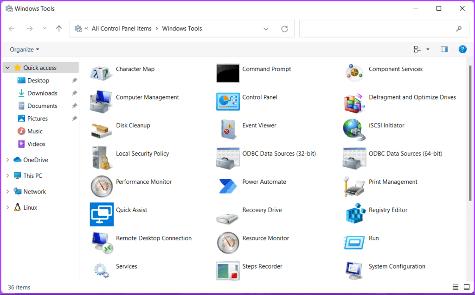Image resolution: width=475 pixels, height=295 pixels.
Task: Open Quick Assist
Action: (132, 210)
